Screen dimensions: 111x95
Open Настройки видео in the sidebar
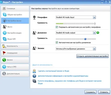point(15,33)
